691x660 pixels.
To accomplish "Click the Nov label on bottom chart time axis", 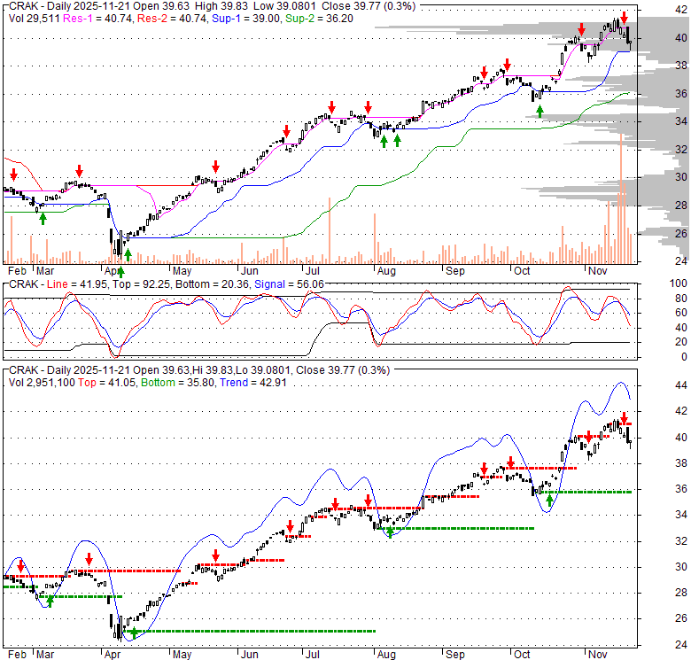I will (598, 655).
